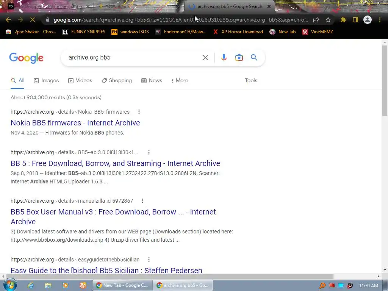Open the Action Center flag tray icon
Viewport: 388px width, 291px height.
332,286
